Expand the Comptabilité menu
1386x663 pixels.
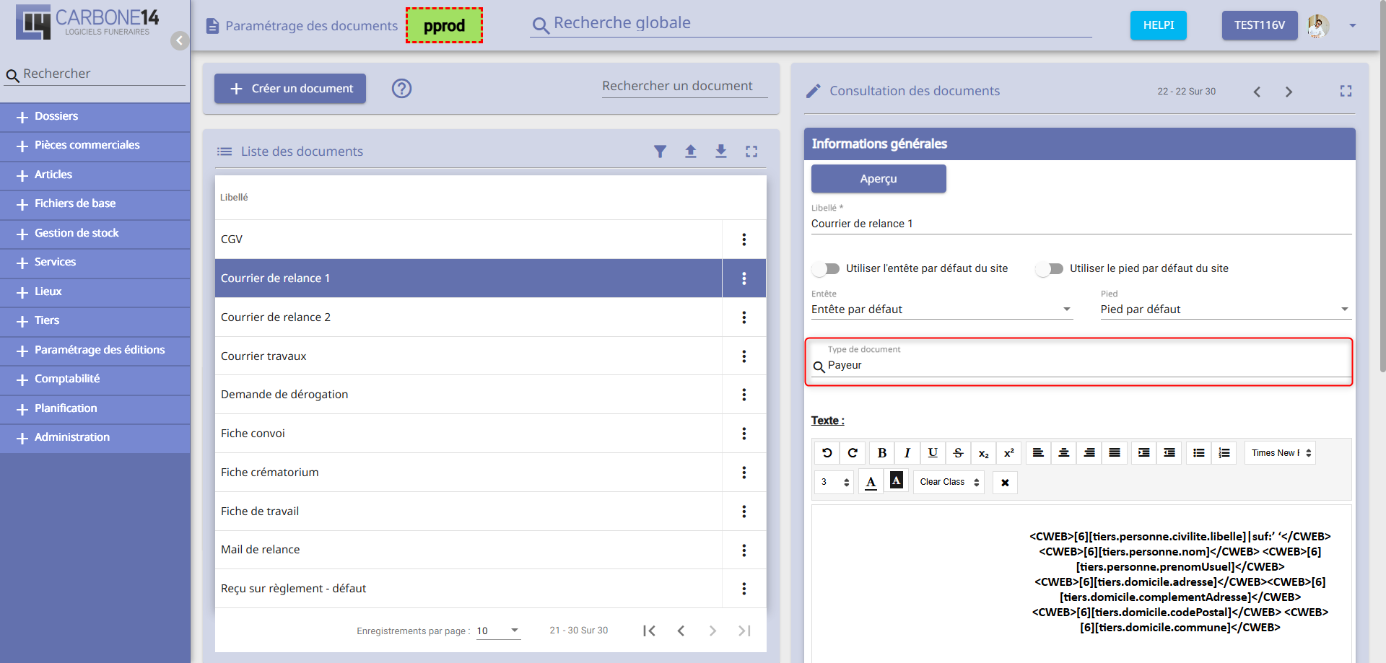click(95, 379)
